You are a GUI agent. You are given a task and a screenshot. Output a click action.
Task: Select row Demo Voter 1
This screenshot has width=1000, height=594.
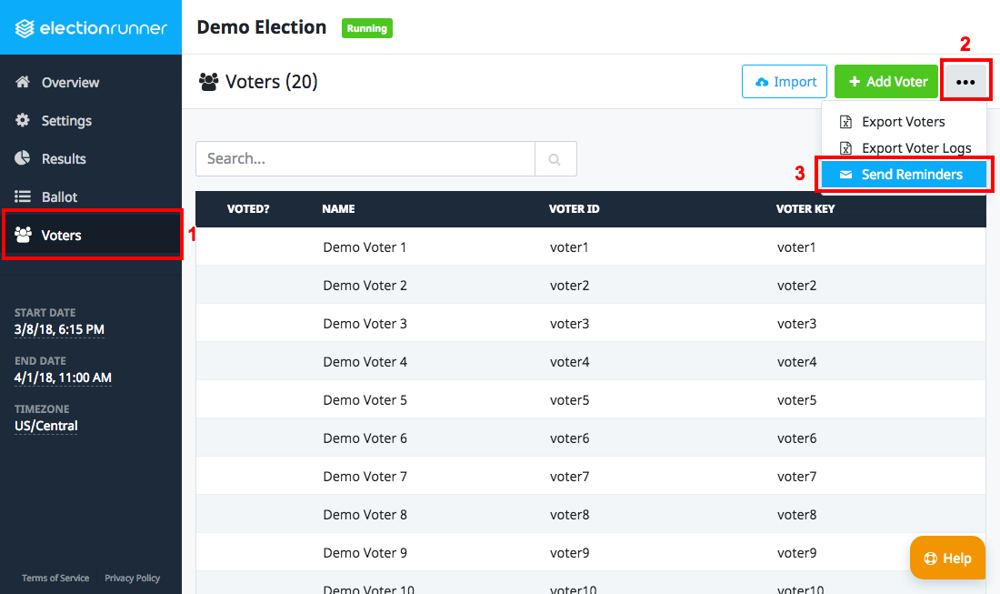click(591, 247)
